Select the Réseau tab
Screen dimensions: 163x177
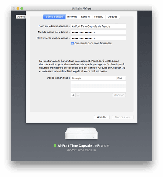pyautogui.click(x=99, y=17)
